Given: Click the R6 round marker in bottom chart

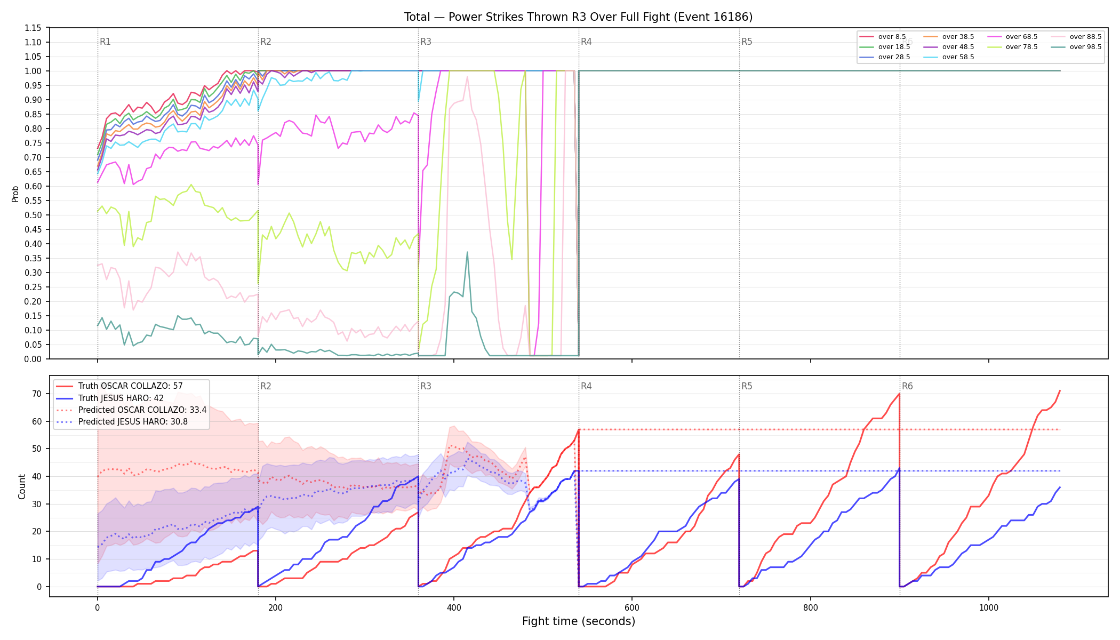Looking at the screenshot, I should pyautogui.click(x=907, y=386).
